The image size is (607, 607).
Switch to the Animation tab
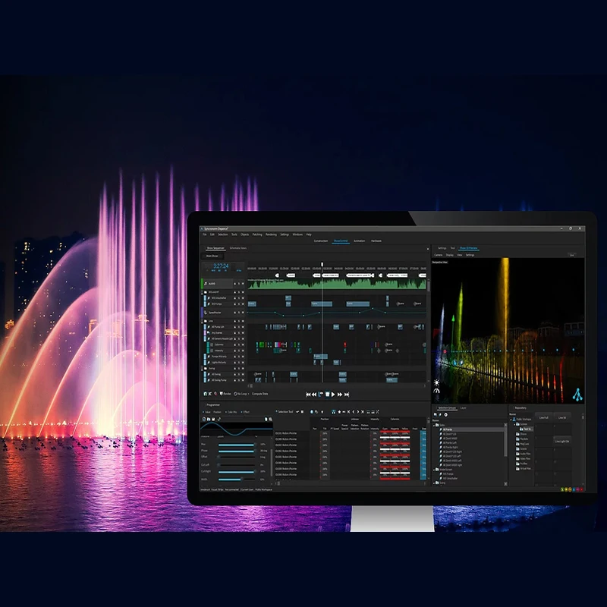pyautogui.click(x=359, y=241)
